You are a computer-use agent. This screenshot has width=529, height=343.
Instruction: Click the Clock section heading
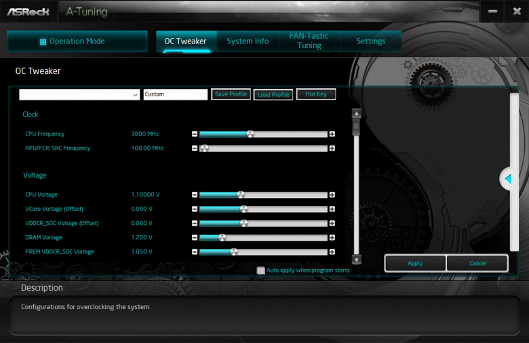click(x=31, y=115)
